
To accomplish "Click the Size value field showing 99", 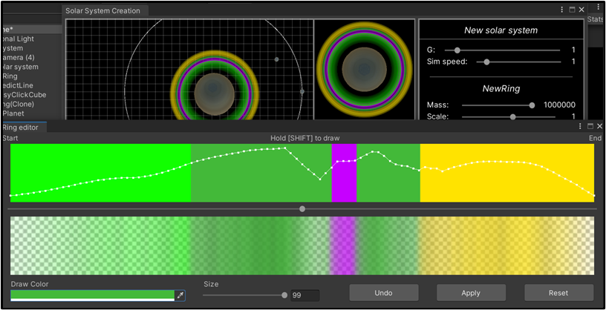I will tap(304, 295).
